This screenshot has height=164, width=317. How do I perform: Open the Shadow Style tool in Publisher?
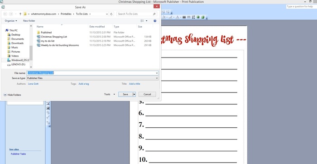click(198, 17)
